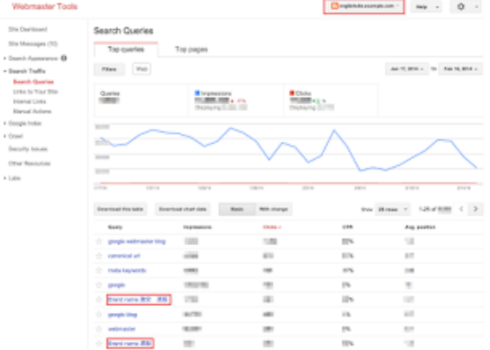Open Site Dashboard in the sidebar

tap(28, 29)
